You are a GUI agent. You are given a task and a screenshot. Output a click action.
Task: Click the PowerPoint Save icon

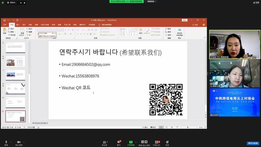[x=4, y=20]
